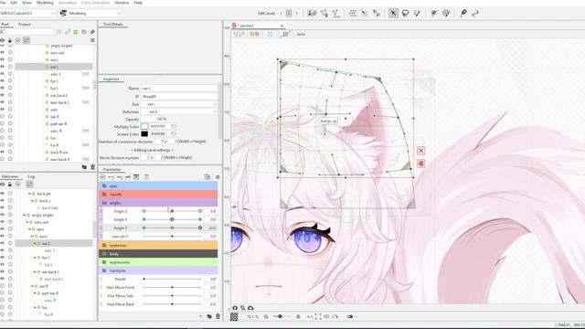Image resolution: width=585 pixels, height=329 pixels.
Task: Open the Modeling workspace dropdown
Action: tap(91, 13)
